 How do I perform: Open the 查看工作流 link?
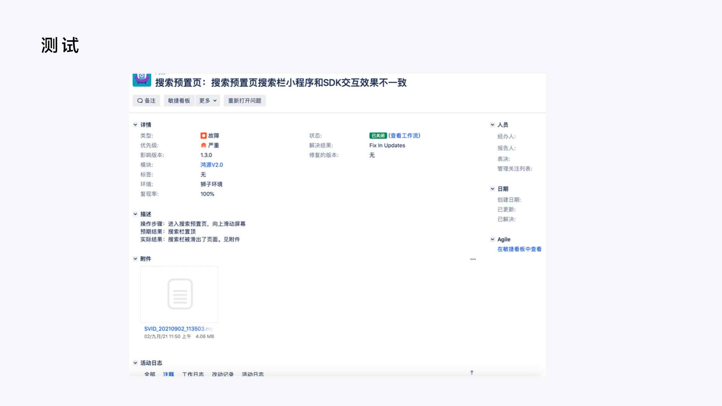pyautogui.click(x=404, y=136)
